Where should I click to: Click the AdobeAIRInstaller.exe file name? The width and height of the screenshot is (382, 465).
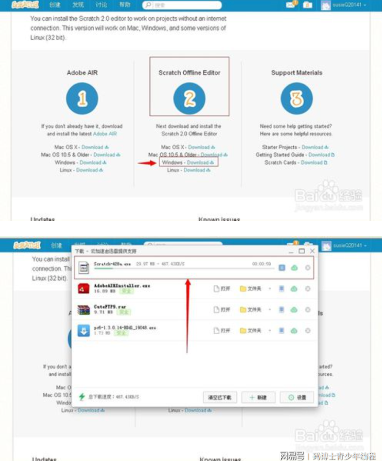coord(122,286)
